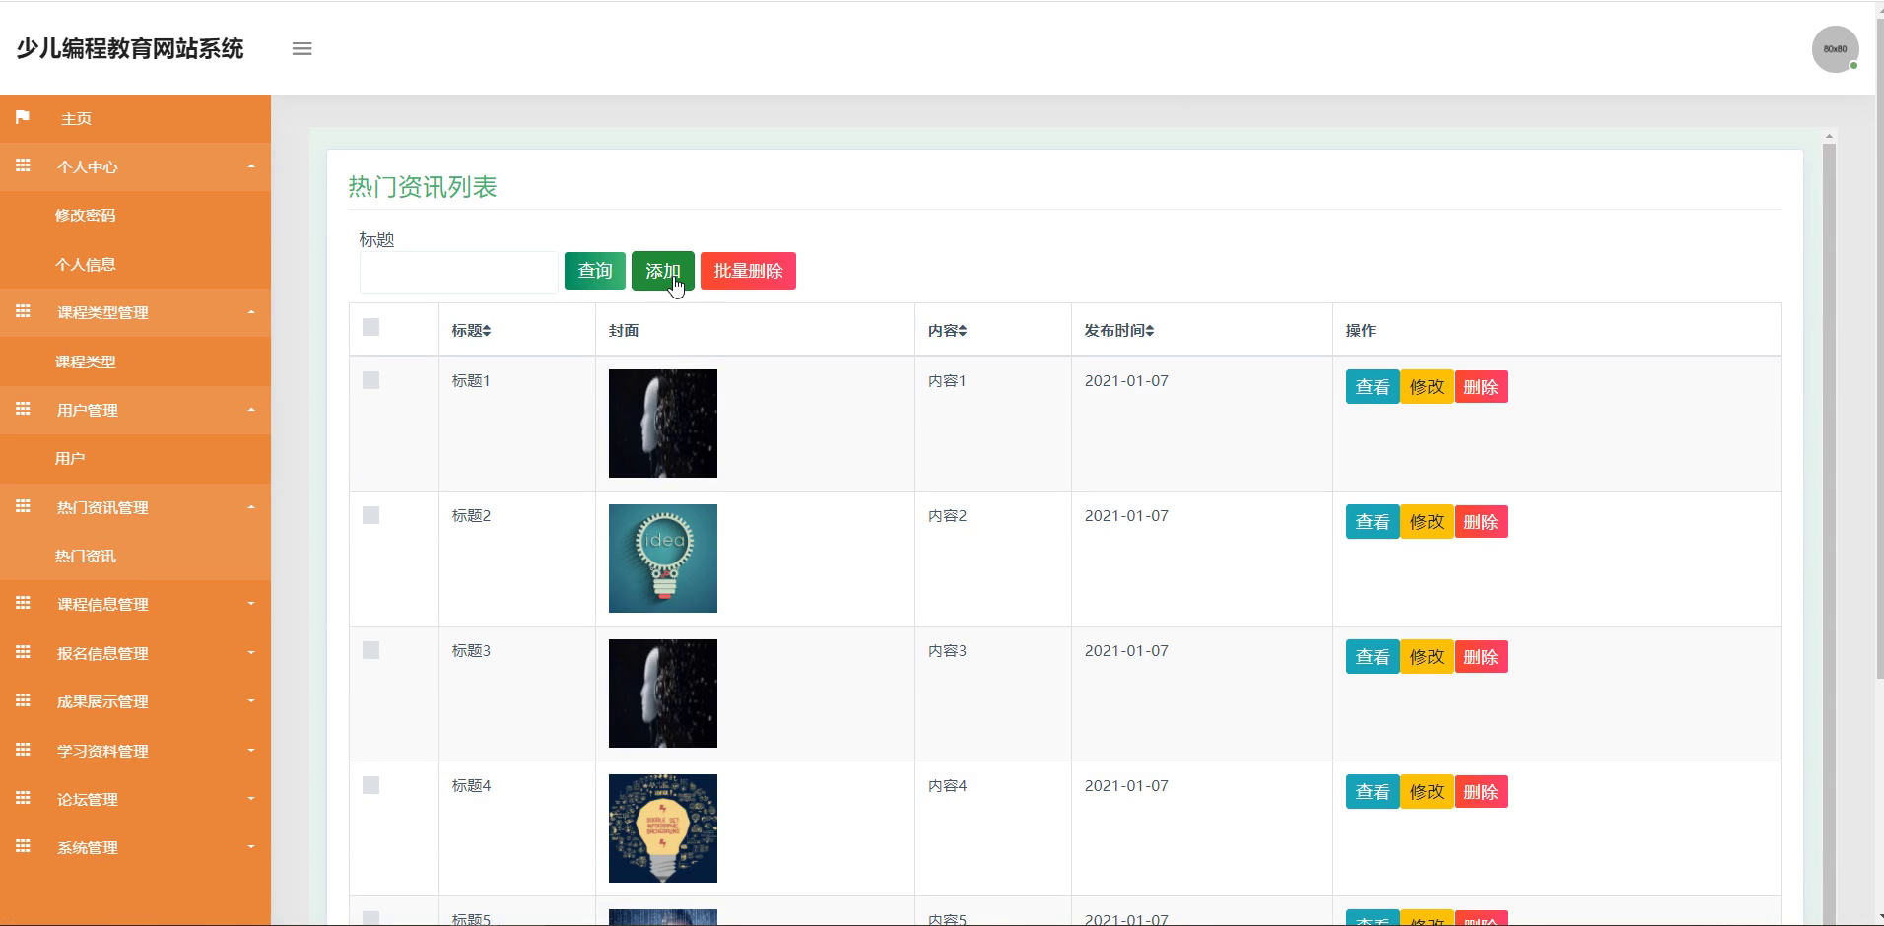
Task: Click the 少儿编程教育网站系统 title
Action: tap(130, 48)
